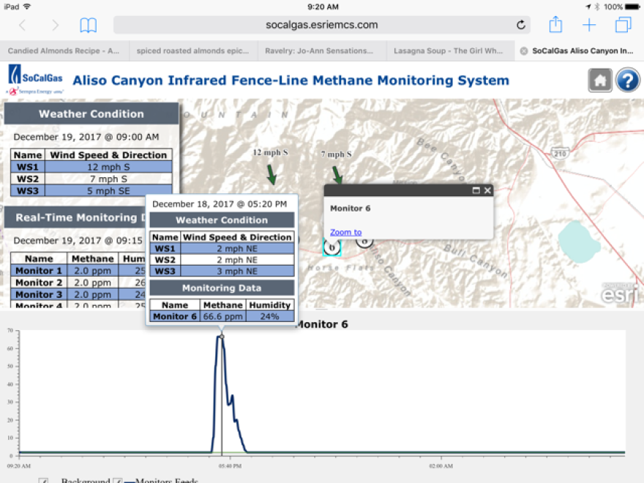Image resolution: width=644 pixels, height=483 pixels.
Task: Select Monitor 3 row in table
Action: click(78, 294)
